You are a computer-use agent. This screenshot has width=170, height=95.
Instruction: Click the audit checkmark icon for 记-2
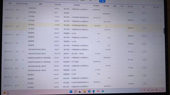(x=158, y=21)
